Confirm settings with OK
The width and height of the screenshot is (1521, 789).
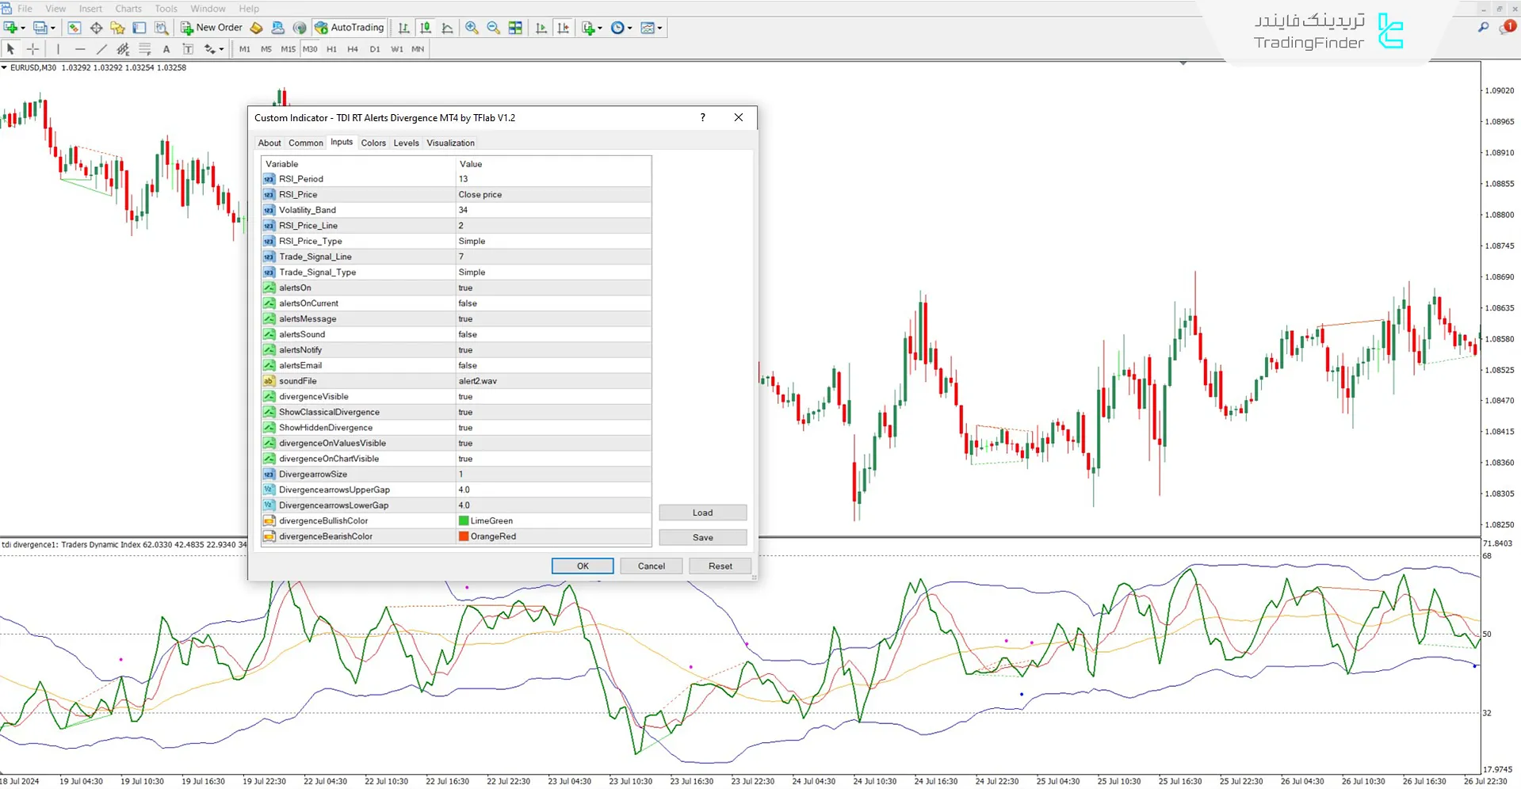pos(582,566)
